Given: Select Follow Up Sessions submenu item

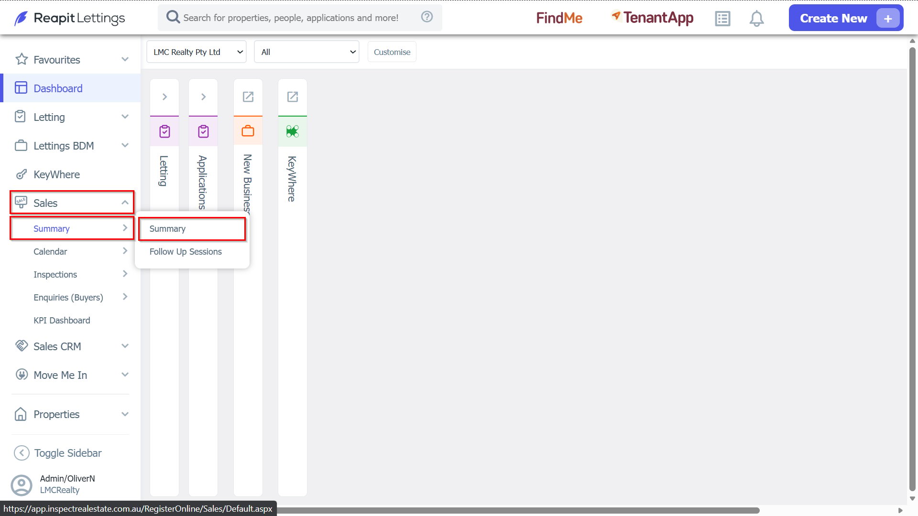Looking at the screenshot, I should tap(186, 252).
